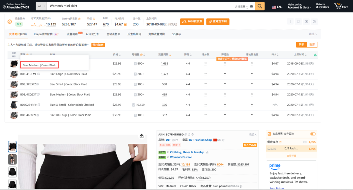Image resolution: width=353 pixels, height=190 pixels.
Task: Click the share icon above product image
Action: [142, 136]
